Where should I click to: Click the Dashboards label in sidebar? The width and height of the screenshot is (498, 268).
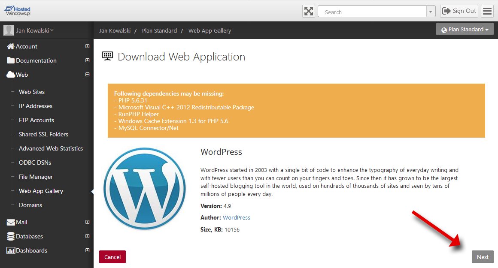pyautogui.click(x=31, y=250)
